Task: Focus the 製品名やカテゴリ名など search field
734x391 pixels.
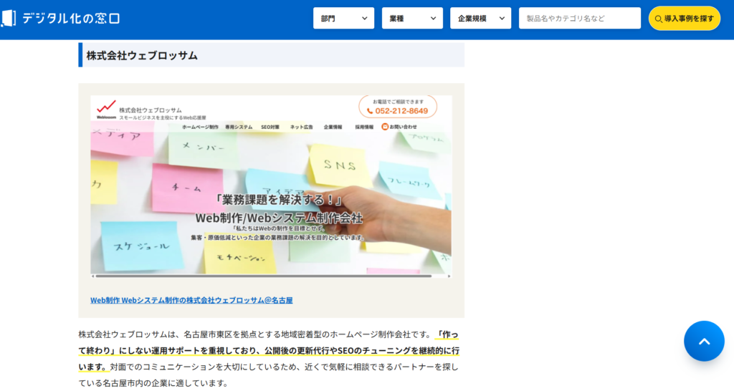Action: coord(579,18)
